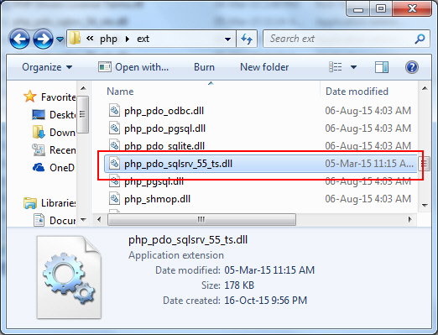Click the gear thumbnail in details pane
The width and height of the screenshot is (438, 335).
[x=69, y=277]
